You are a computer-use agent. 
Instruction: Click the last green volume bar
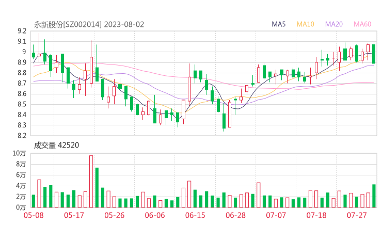374,196
